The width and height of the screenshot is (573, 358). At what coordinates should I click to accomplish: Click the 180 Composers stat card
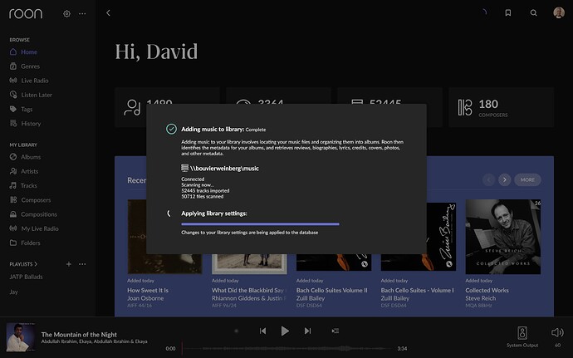tap(501, 107)
